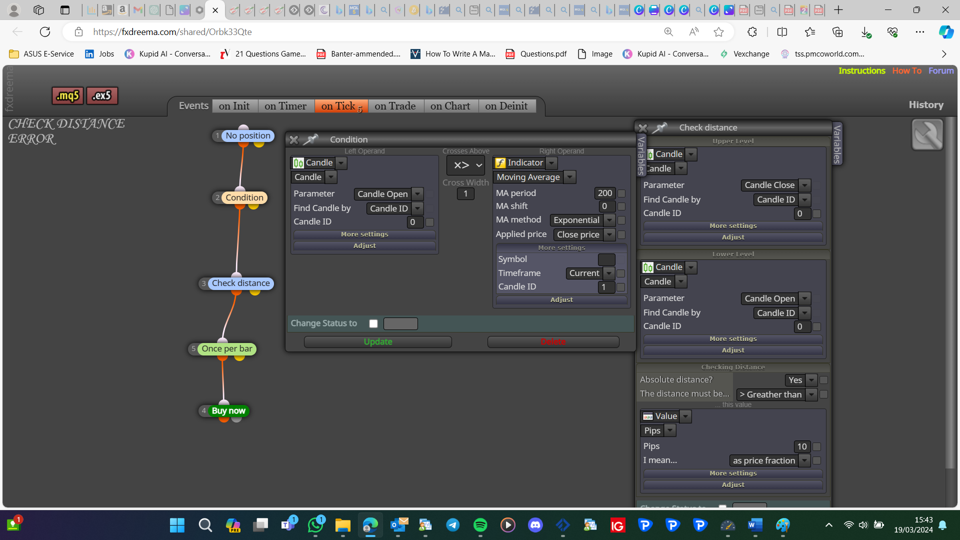Click the green Update button
The width and height of the screenshot is (960, 540).
378,342
